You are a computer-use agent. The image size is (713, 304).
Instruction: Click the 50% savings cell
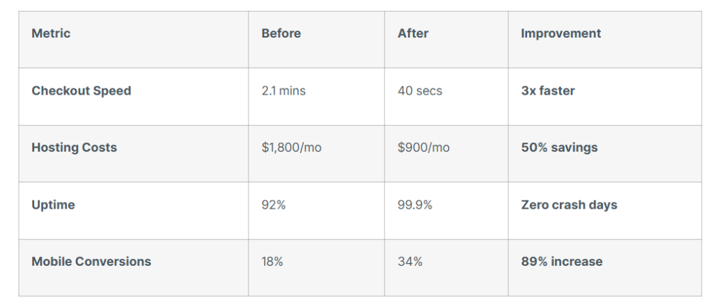coord(559,147)
